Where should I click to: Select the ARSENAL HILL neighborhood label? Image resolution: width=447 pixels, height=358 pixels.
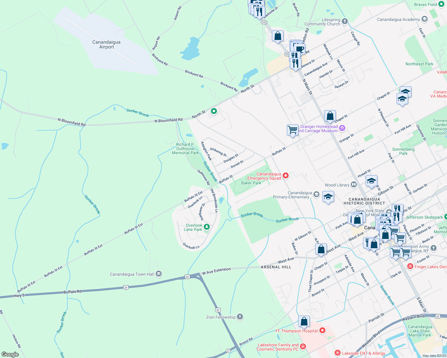pyautogui.click(x=276, y=267)
